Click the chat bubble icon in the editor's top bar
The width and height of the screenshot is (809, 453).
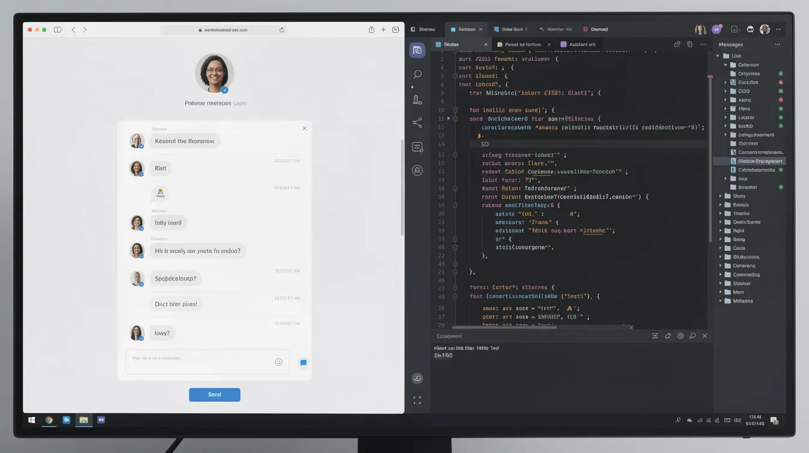coord(750,29)
